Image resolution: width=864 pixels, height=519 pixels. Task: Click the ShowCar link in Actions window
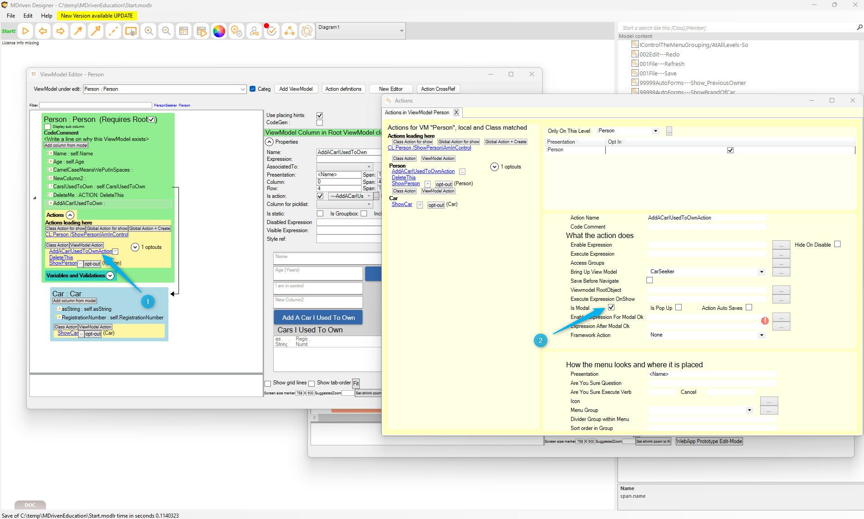[x=402, y=205]
